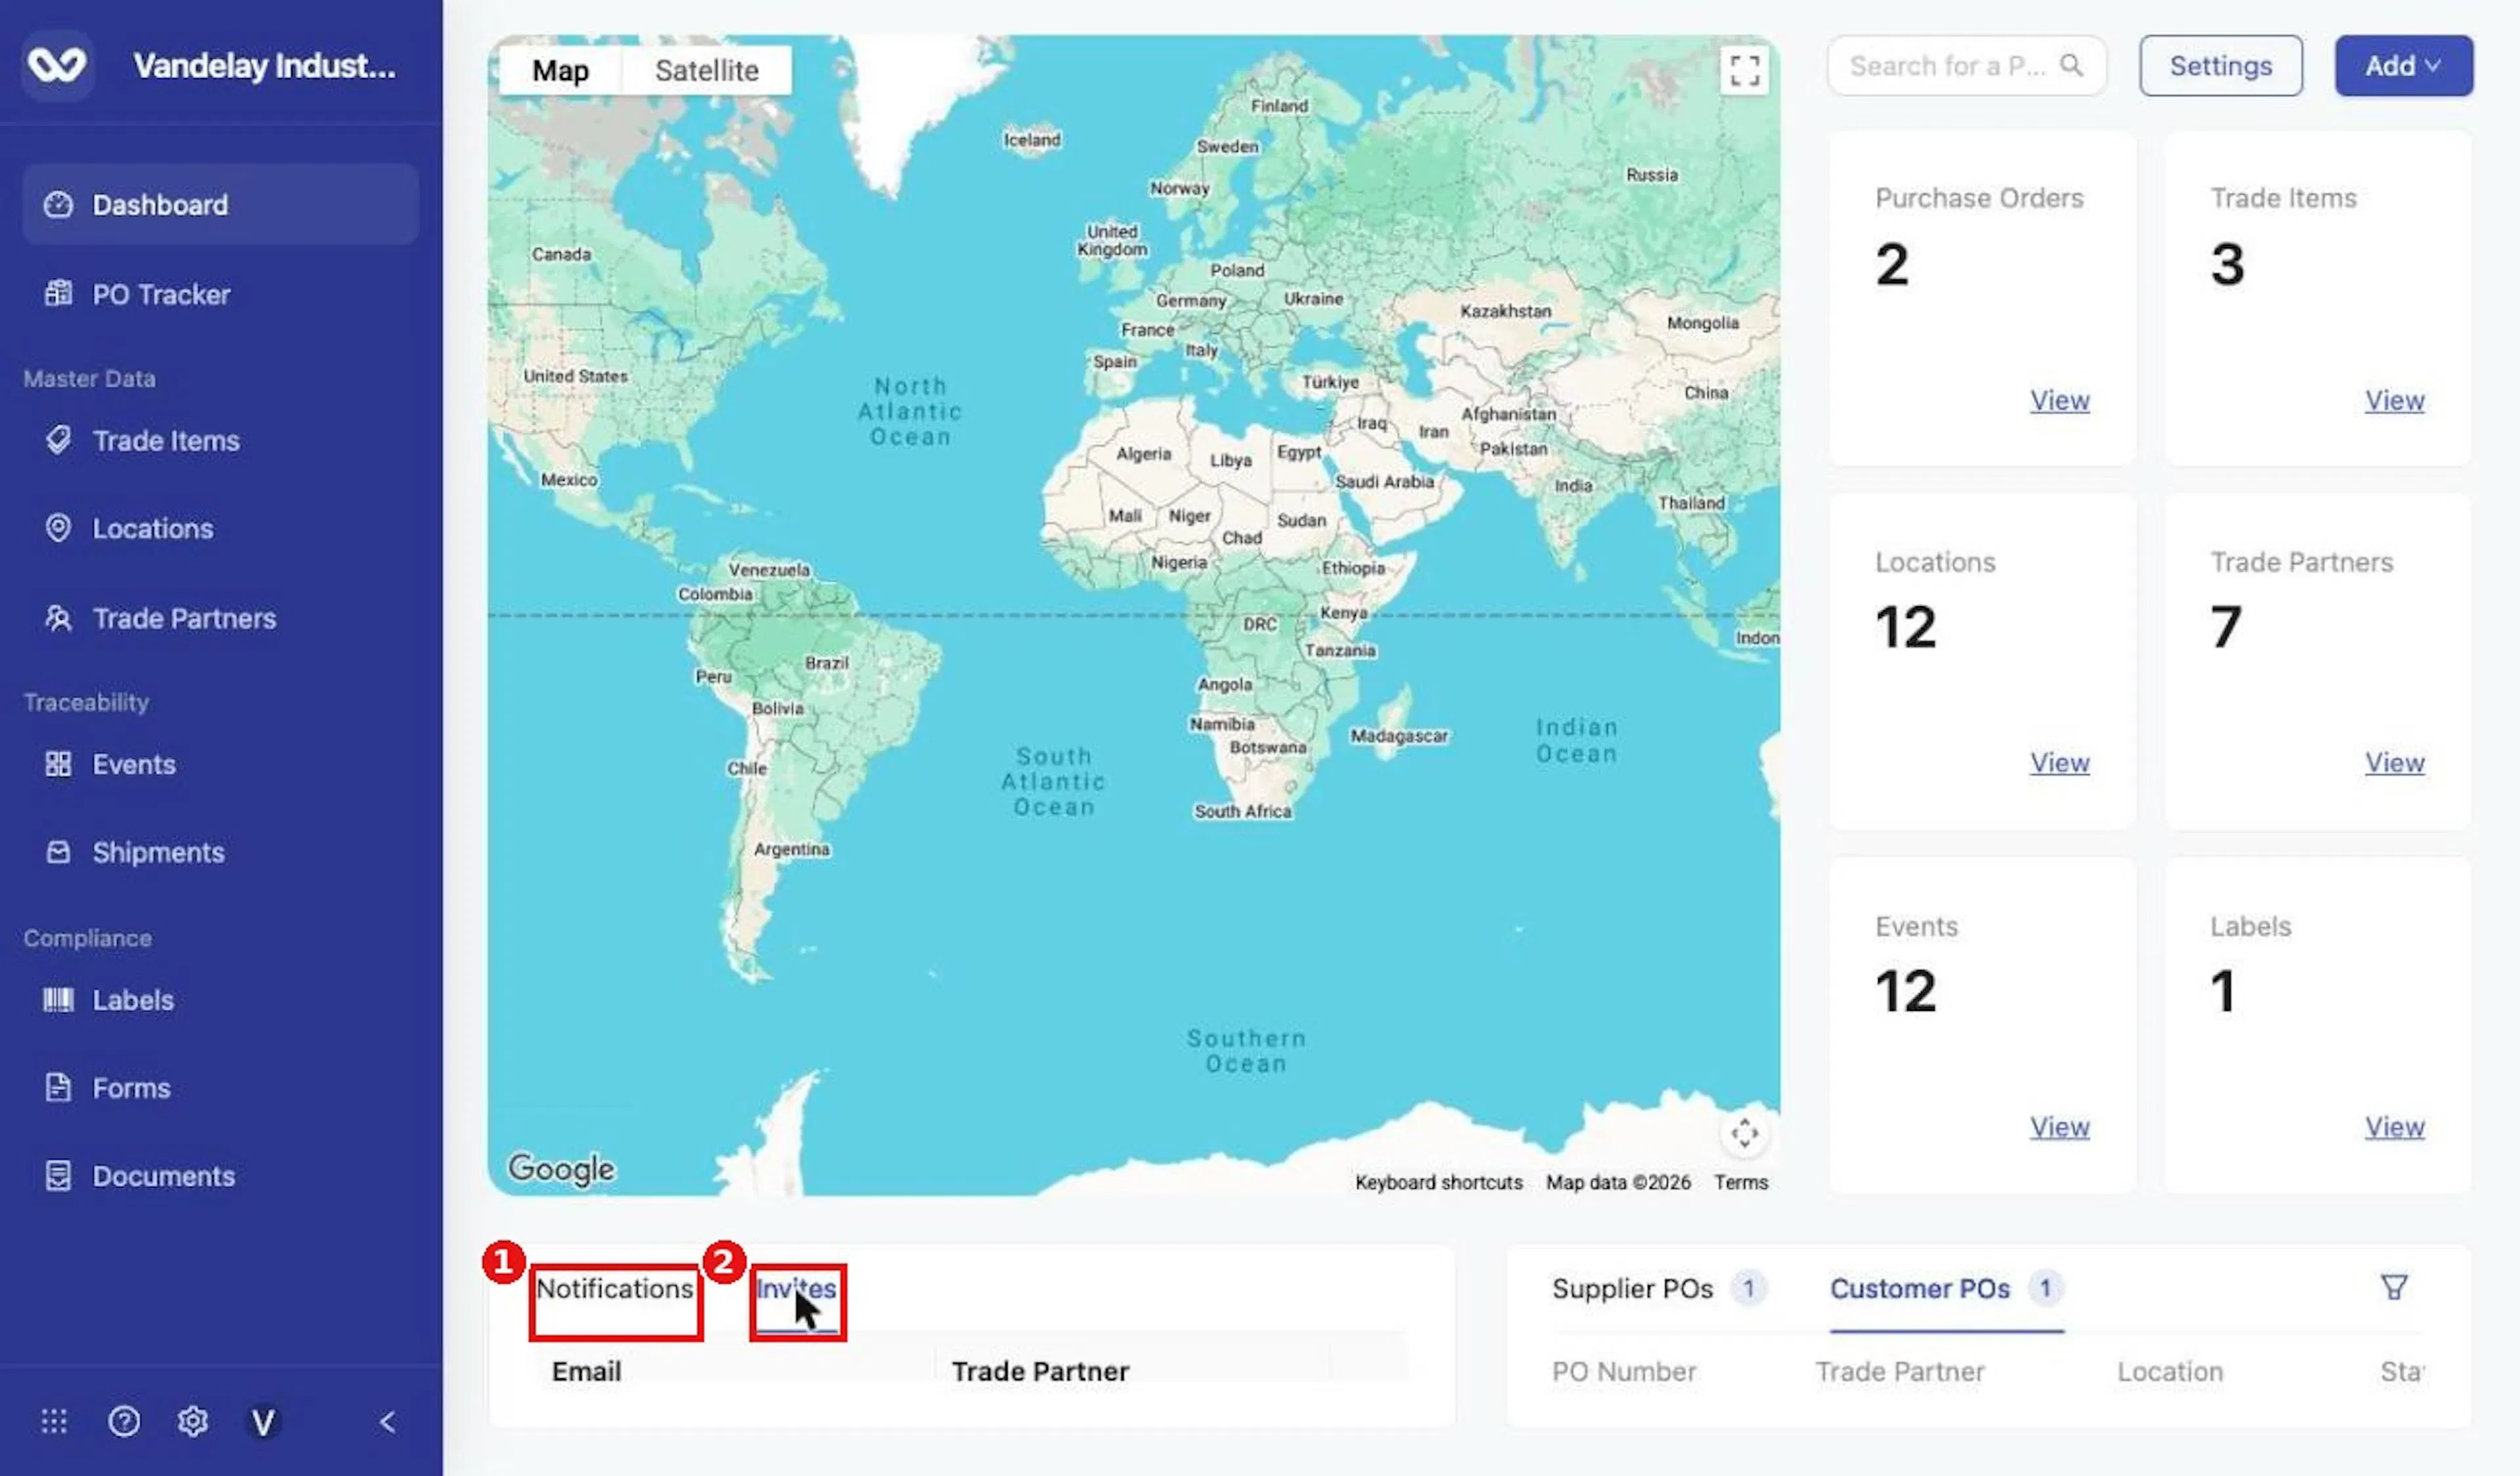Collapse the sidebar with the chevron arrow
Image resolution: width=2520 pixels, height=1476 pixels.
click(388, 1421)
